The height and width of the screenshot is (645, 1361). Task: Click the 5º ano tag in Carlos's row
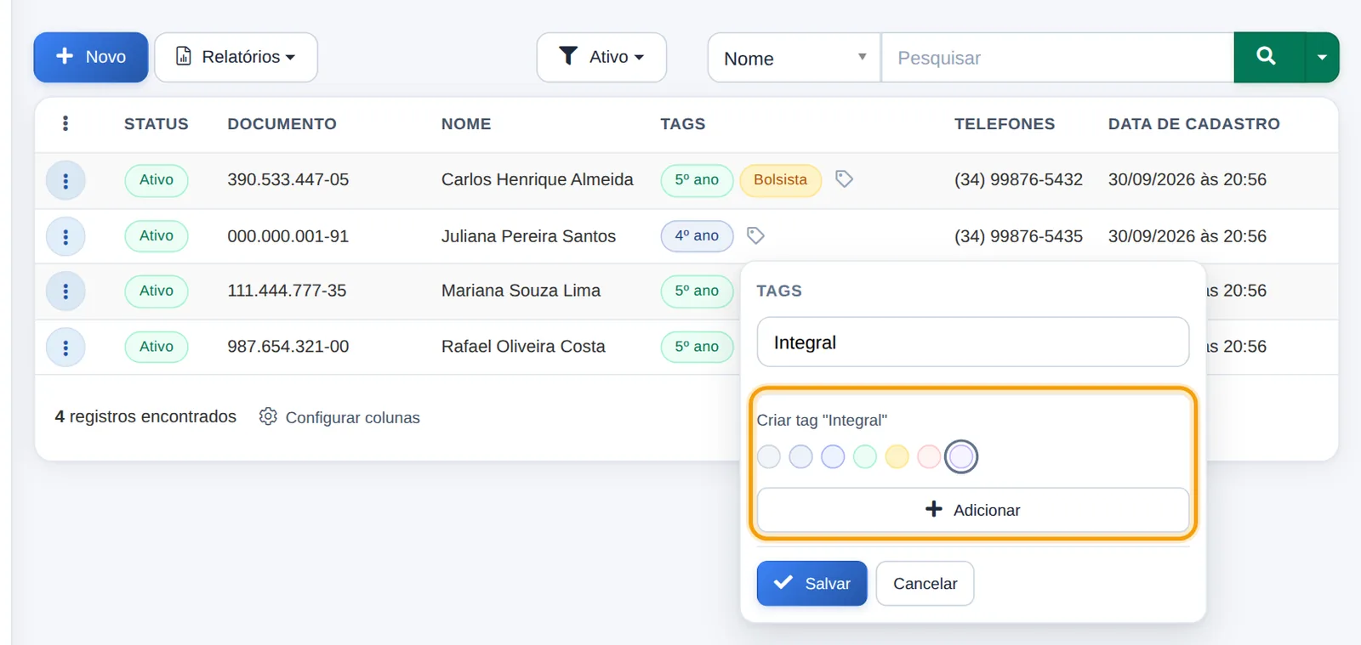point(697,180)
